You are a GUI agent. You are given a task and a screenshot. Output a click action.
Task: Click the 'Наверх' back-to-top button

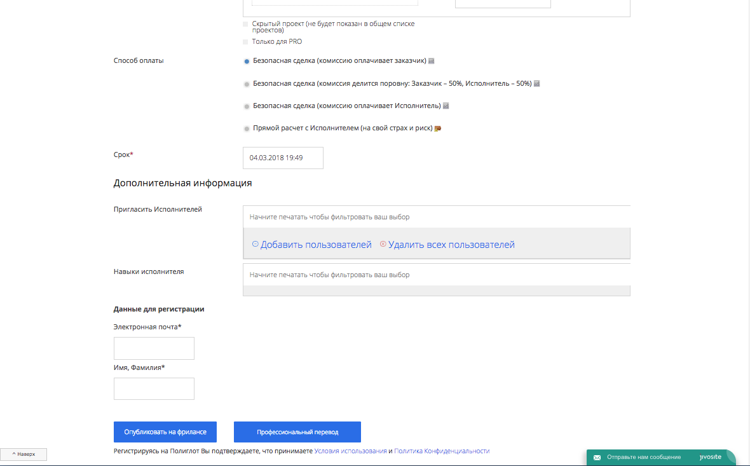point(24,455)
